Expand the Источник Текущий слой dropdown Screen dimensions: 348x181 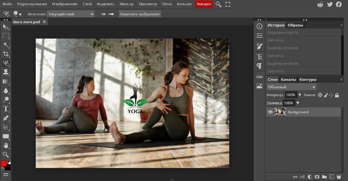[71, 14]
